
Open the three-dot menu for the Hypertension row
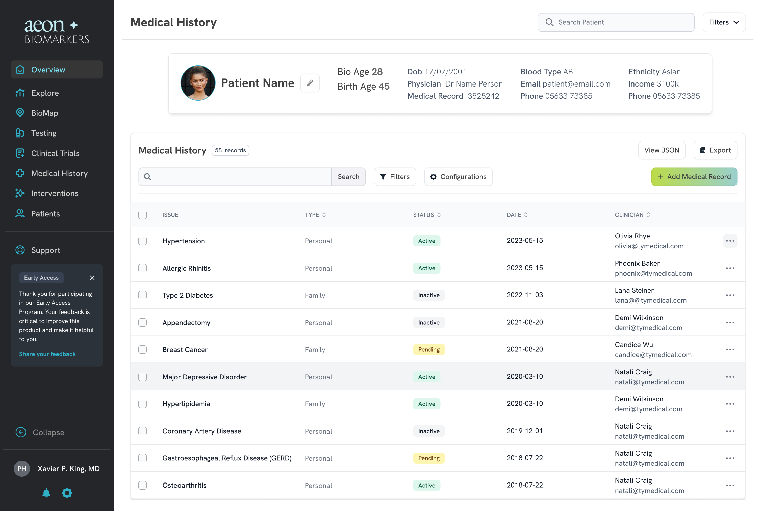(x=730, y=241)
